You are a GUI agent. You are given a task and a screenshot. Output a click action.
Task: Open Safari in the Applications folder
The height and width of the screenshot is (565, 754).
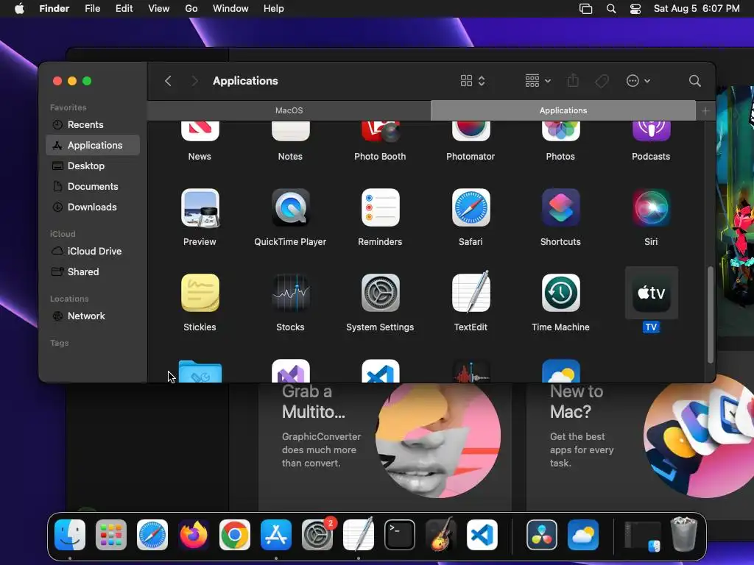click(x=471, y=207)
